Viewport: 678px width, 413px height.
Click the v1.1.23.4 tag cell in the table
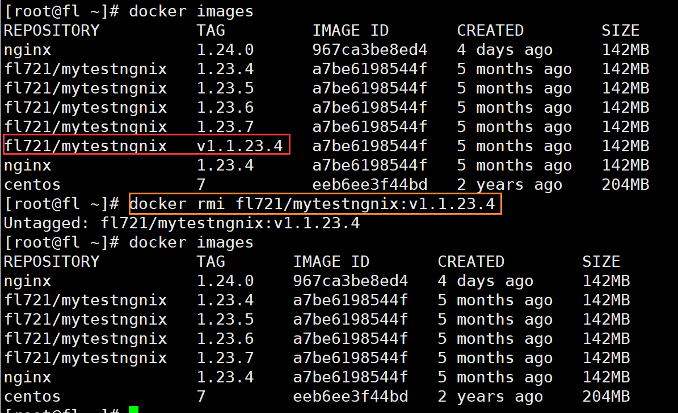pos(240,146)
